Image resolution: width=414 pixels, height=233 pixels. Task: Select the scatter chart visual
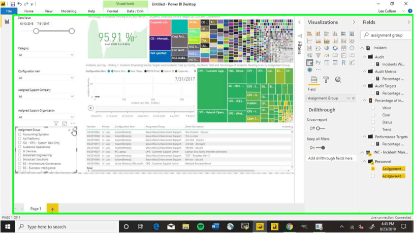pyautogui.click(x=318, y=48)
